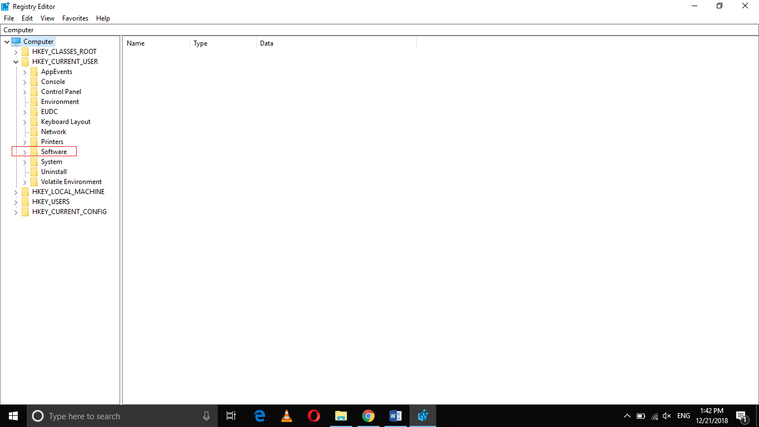Click the microphone icon in the search bar
Screen dimensions: 759x427
206,416
